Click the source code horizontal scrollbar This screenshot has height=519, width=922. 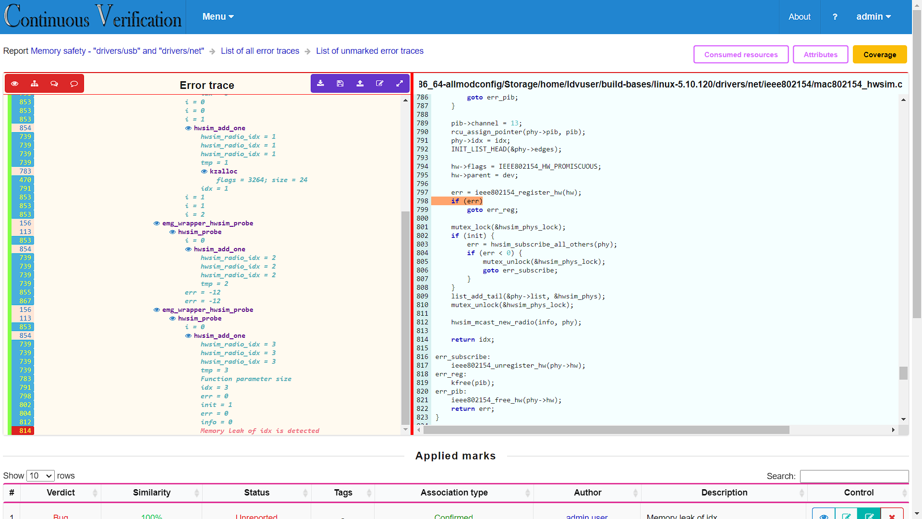[606, 430]
